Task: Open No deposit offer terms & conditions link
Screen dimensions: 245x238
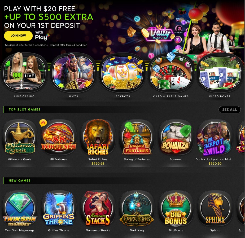Action: pyautogui.click(x=27, y=45)
